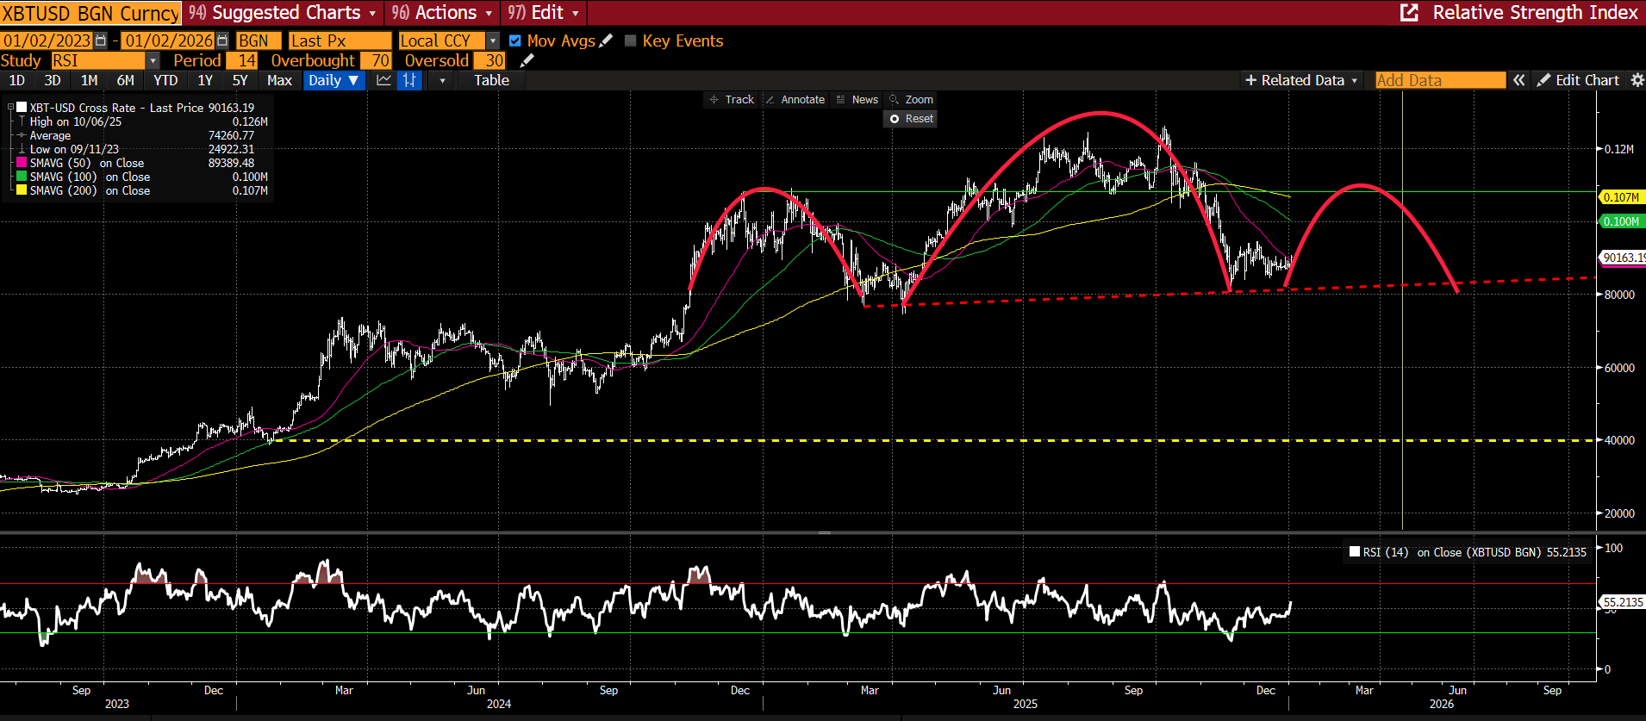
Task: Switch to Table view
Action: (x=491, y=80)
